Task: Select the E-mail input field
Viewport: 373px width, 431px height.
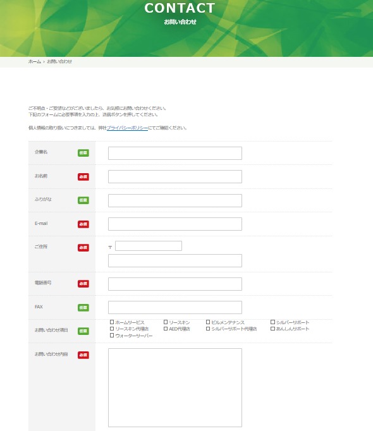Action: [x=175, y=224]
